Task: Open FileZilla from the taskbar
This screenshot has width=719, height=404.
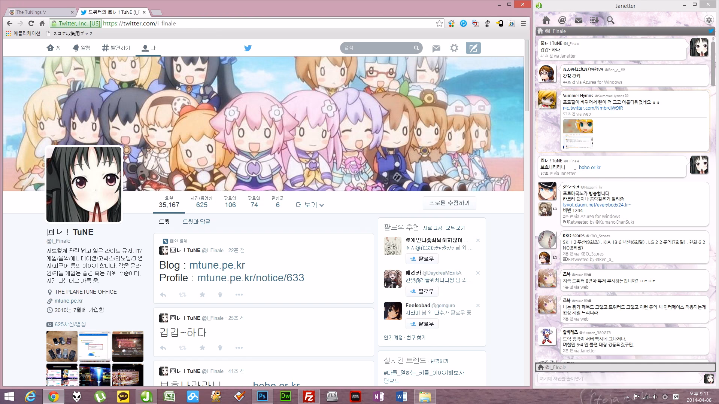Action: point(309,396)
